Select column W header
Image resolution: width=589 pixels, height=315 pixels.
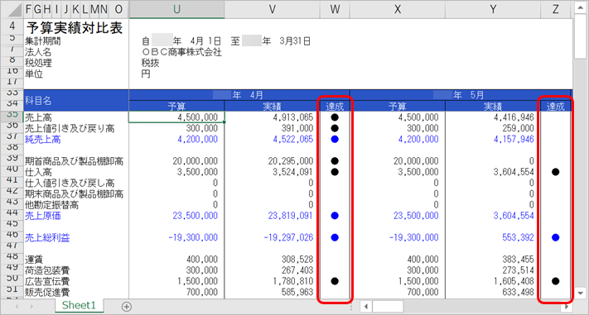click(x=335, y=9)
